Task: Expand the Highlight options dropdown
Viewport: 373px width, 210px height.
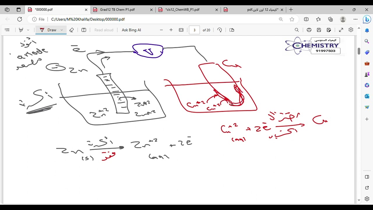Action: click(x=28, y=30)
